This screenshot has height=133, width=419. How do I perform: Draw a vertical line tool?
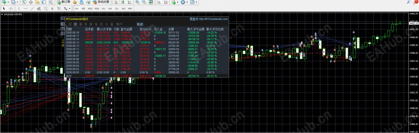(x=19, y=8)
